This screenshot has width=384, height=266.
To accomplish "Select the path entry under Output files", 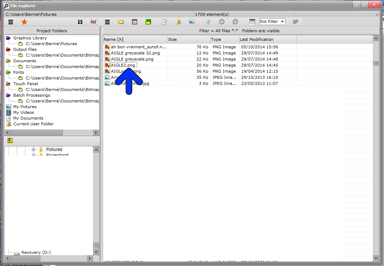I will click(62, 55).
